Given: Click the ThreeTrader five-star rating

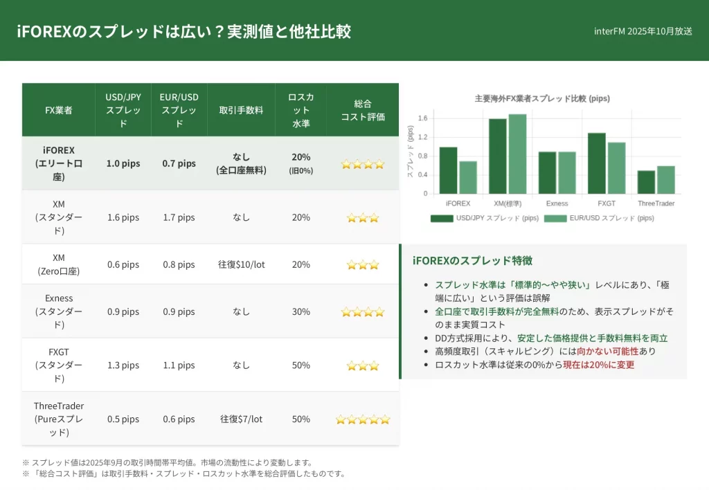Looking at the screenshot, I should point(362,419).
